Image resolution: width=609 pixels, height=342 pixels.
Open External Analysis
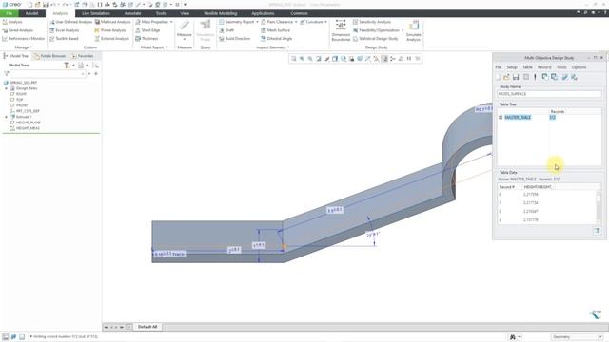point(112,39)
